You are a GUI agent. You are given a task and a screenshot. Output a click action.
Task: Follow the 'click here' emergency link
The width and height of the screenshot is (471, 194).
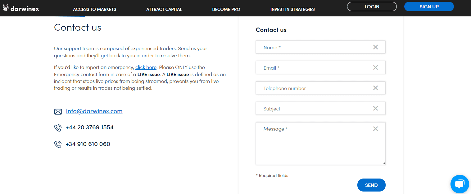(146, 67)
